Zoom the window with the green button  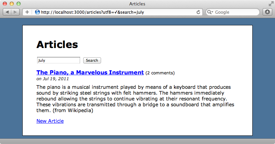click(x=19, y=4)
